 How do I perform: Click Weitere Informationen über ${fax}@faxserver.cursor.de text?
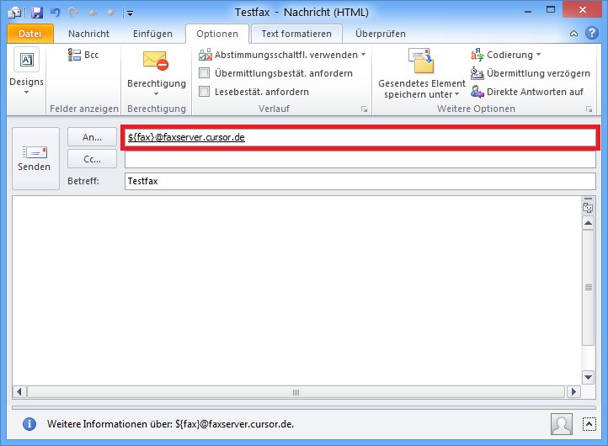tap(170, 424)
